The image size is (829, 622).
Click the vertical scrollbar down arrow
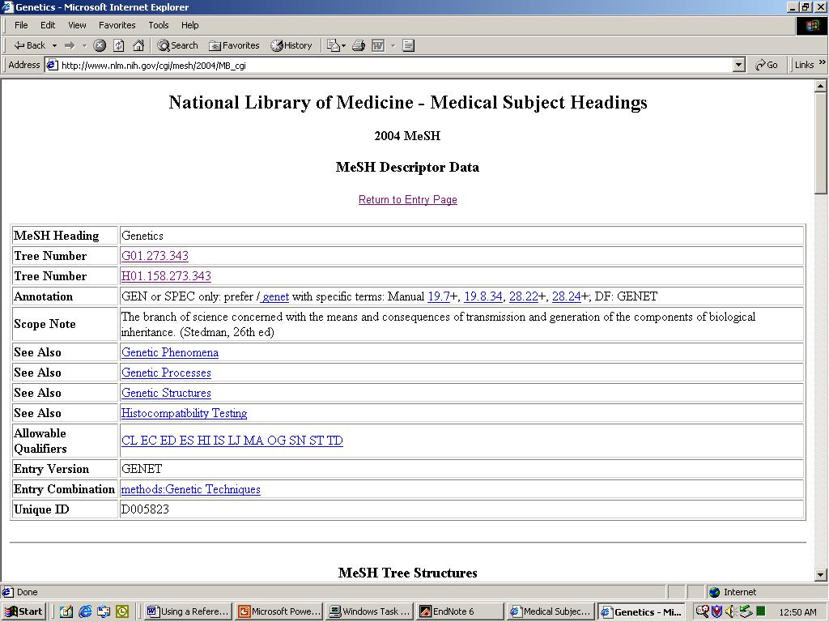pyautogui.click(x=821, y=575)
